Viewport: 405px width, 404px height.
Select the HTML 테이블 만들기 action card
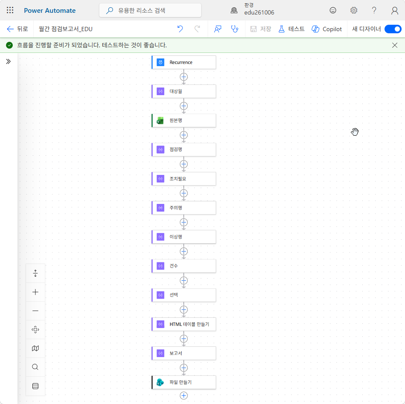[x=184, y=324]
